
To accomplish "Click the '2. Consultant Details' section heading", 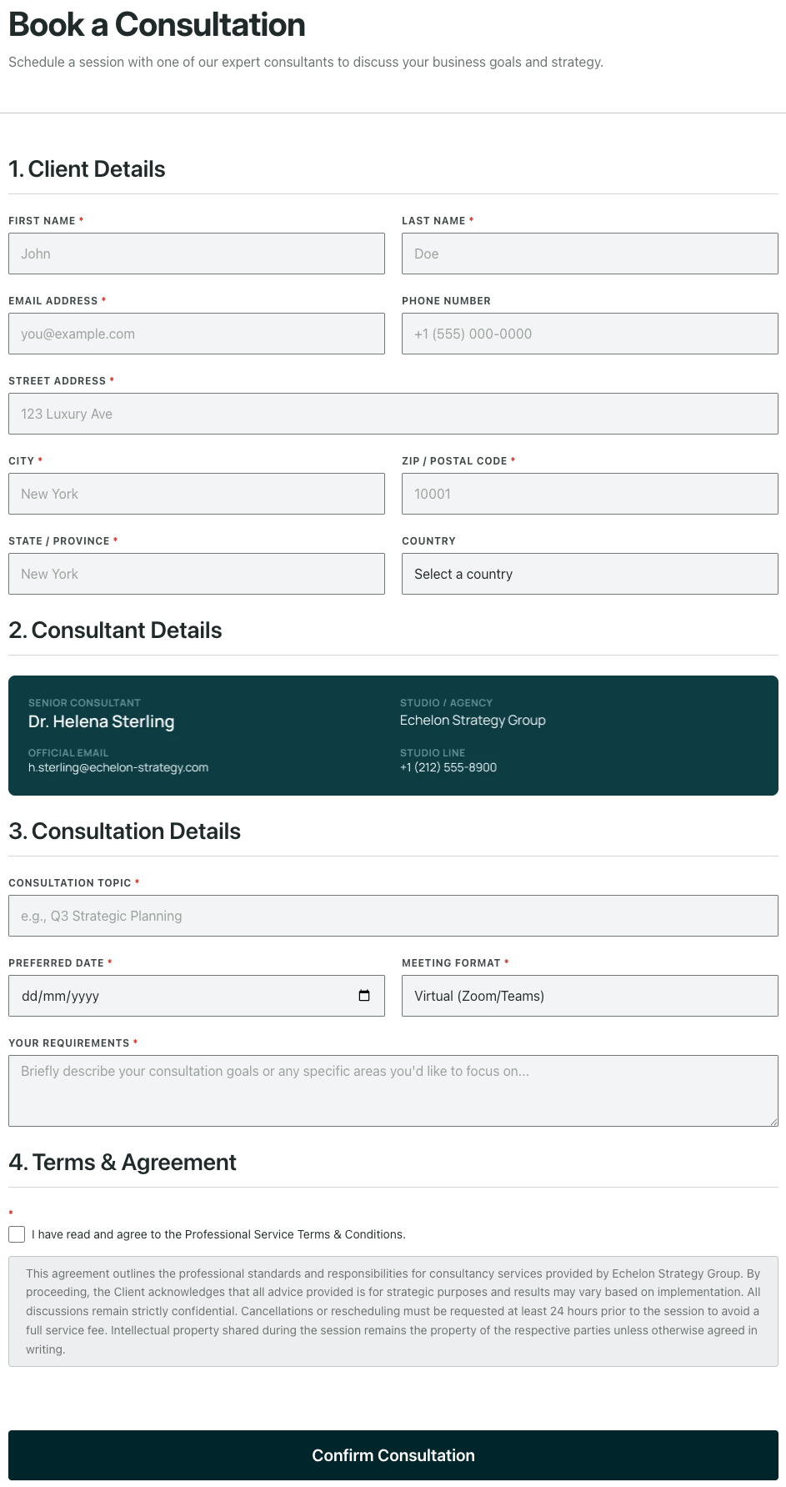I will 115,630.
